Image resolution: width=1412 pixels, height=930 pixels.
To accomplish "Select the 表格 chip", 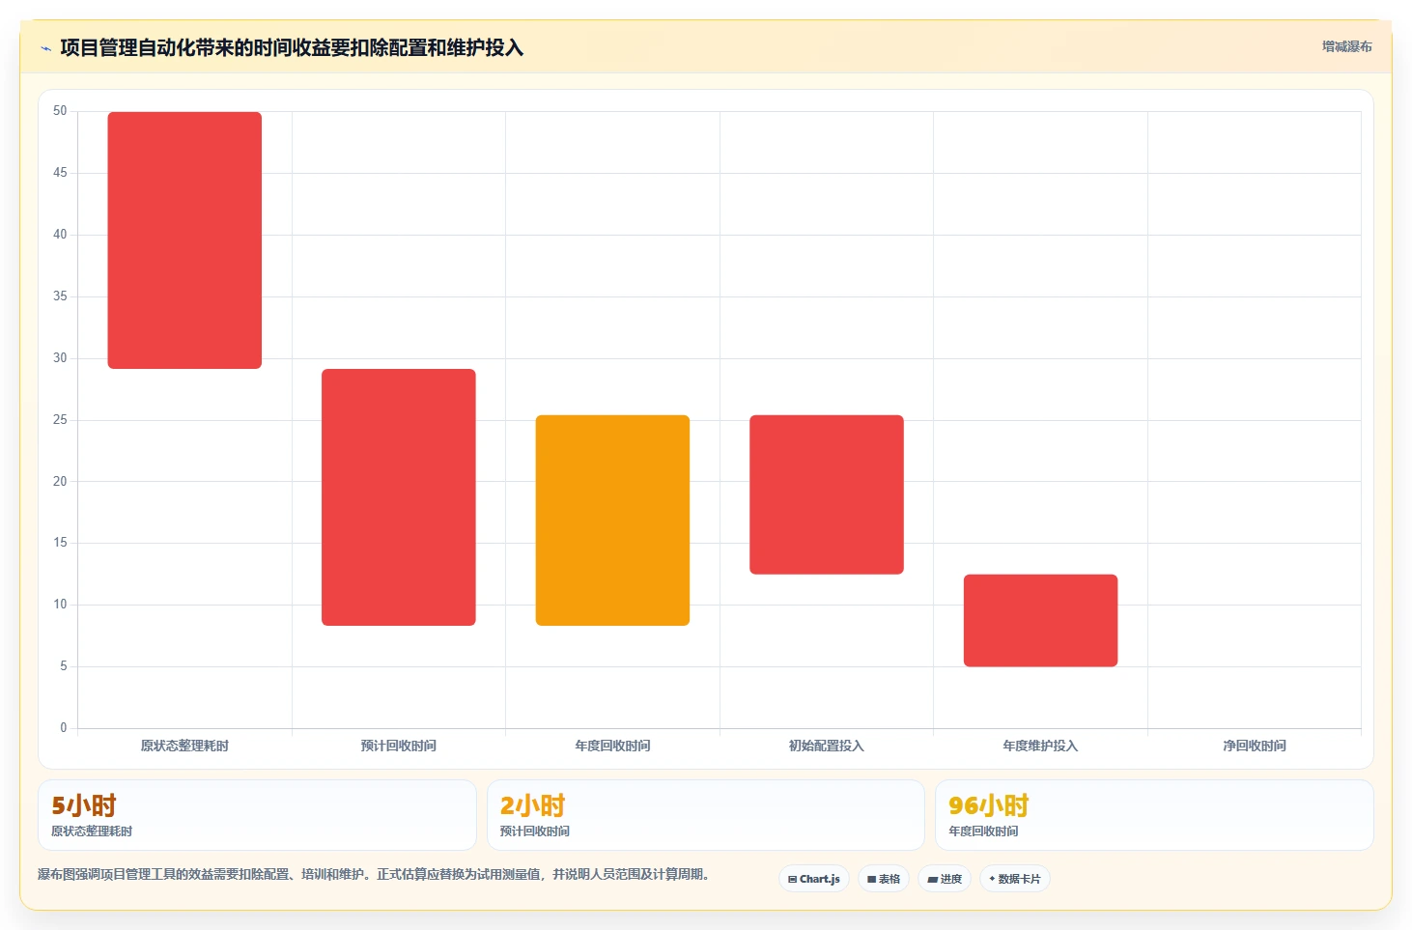I will [884, 879].
